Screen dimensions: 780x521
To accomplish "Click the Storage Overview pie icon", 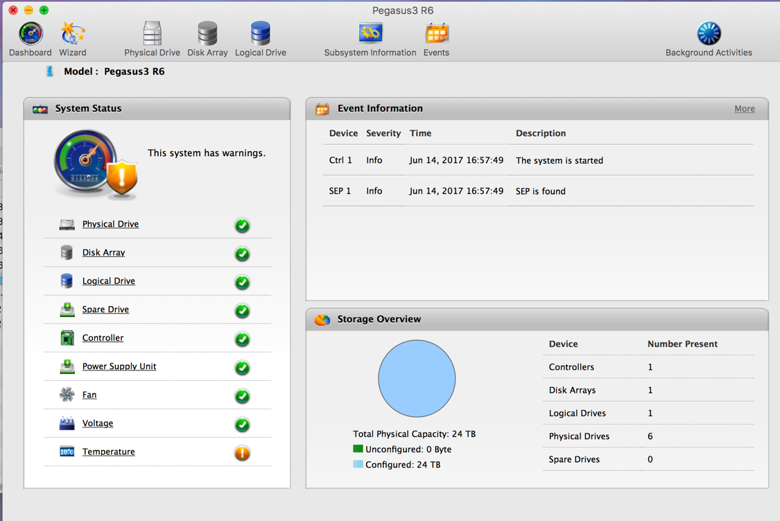I will coord(322,319).
